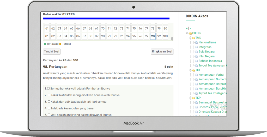This screenshot has width=267, height=137.
Task: Click the Bahasa Indonesia page icon
Action: pos(197,61)
